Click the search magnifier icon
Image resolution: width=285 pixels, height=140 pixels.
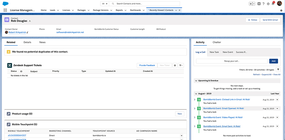click(x=113, y=4)
